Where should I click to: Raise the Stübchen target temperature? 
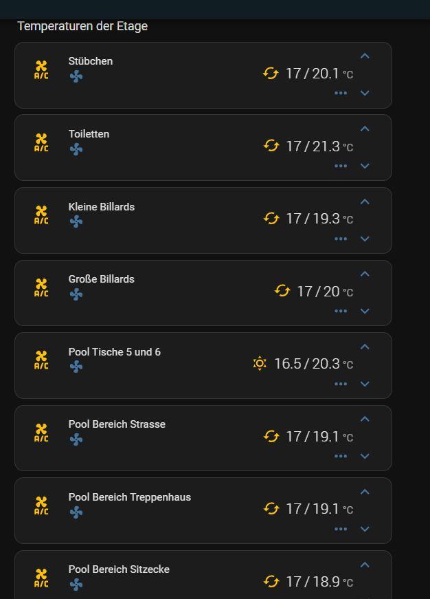click(365, 56)
